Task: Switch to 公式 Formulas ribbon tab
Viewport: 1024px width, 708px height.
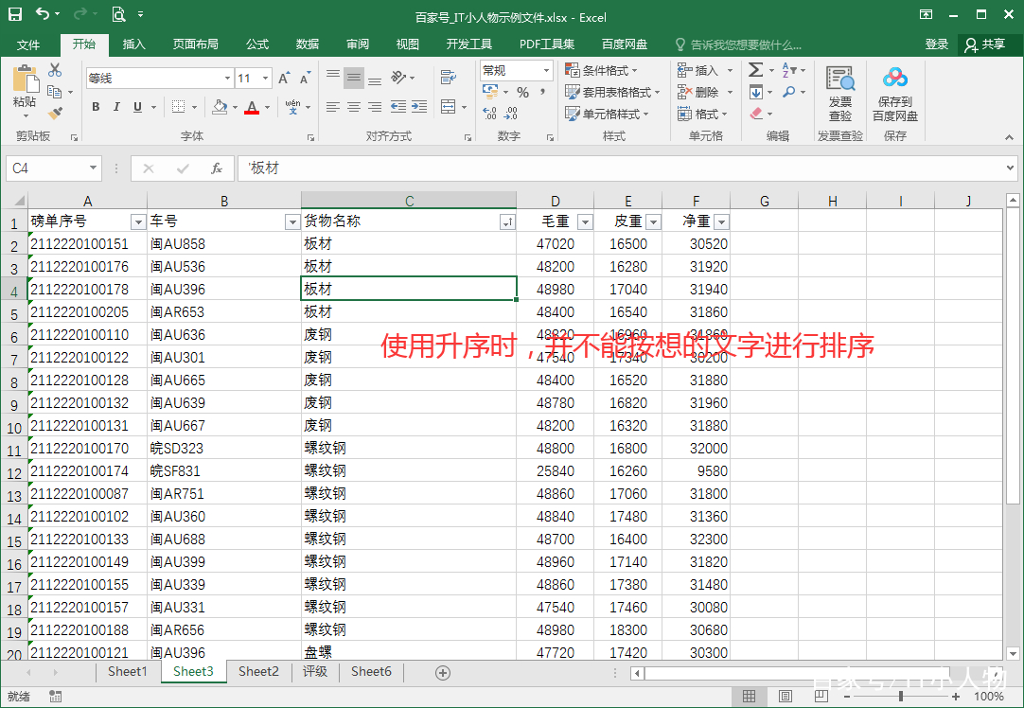Action: [x=256, y=44]
